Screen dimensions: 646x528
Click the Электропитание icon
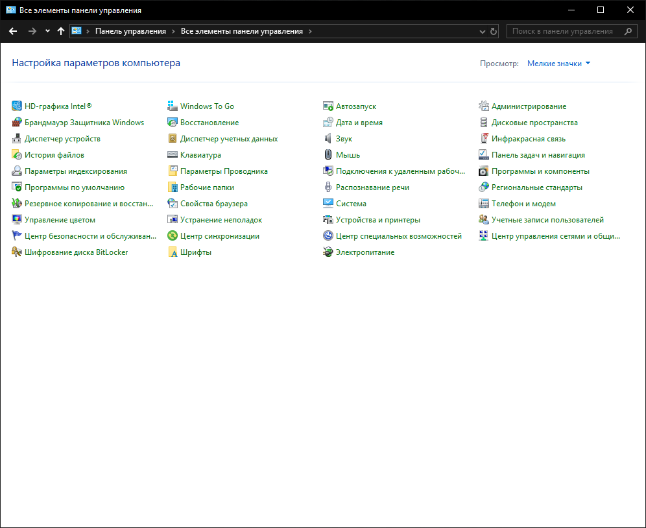(328, 252)
